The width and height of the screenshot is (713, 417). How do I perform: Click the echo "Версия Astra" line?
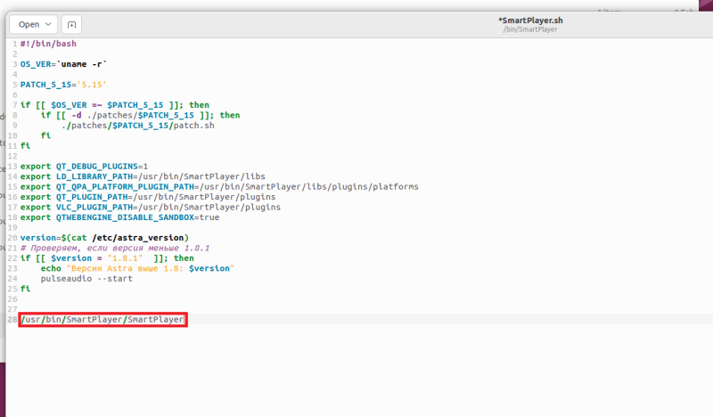pos(136,268)
